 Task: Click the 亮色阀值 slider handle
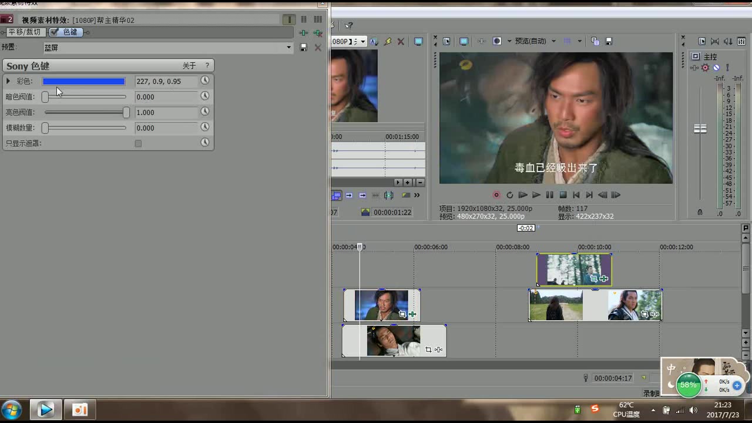[x=126, y=112]
